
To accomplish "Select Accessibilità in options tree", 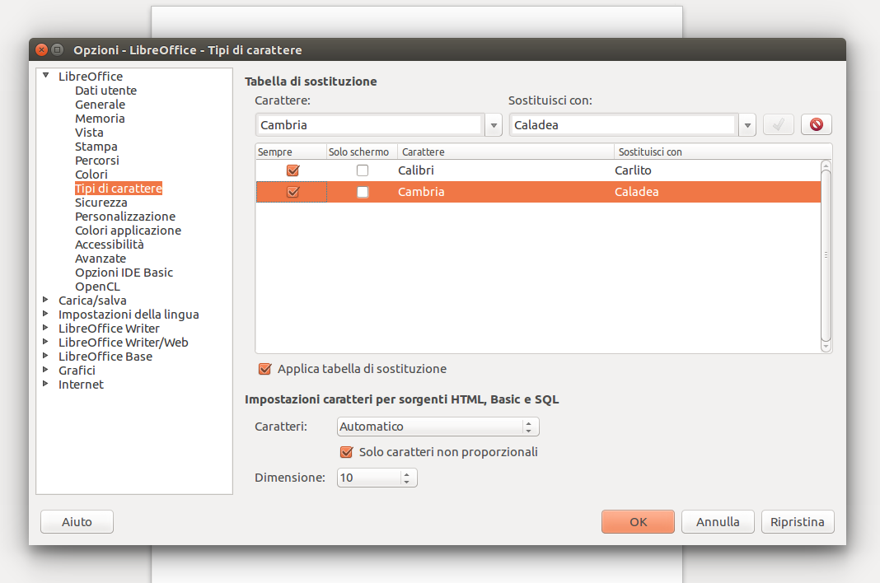I will (x=110, y=245).
